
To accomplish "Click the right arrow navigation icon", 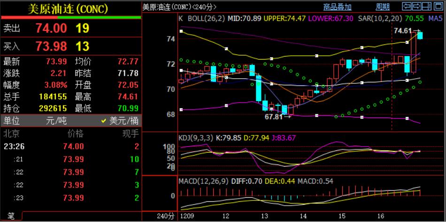I will (x=416, y=7).
